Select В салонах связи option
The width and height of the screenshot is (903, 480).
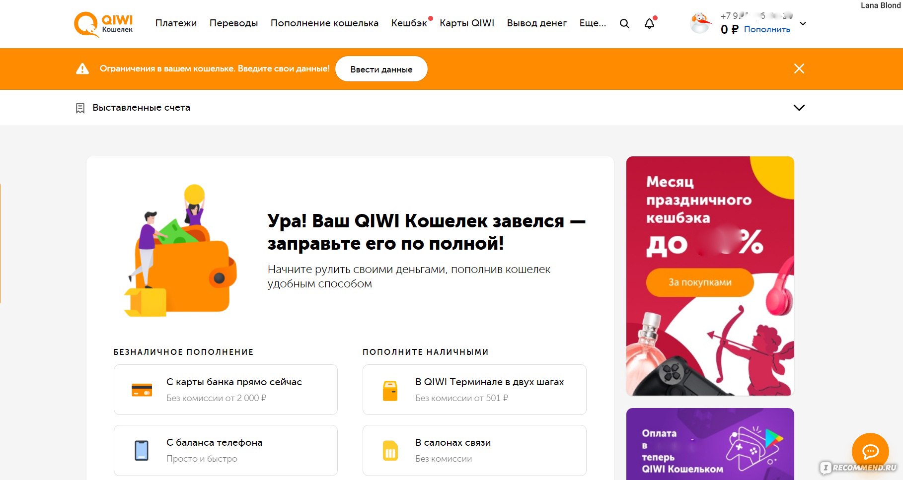click(474, 450)
